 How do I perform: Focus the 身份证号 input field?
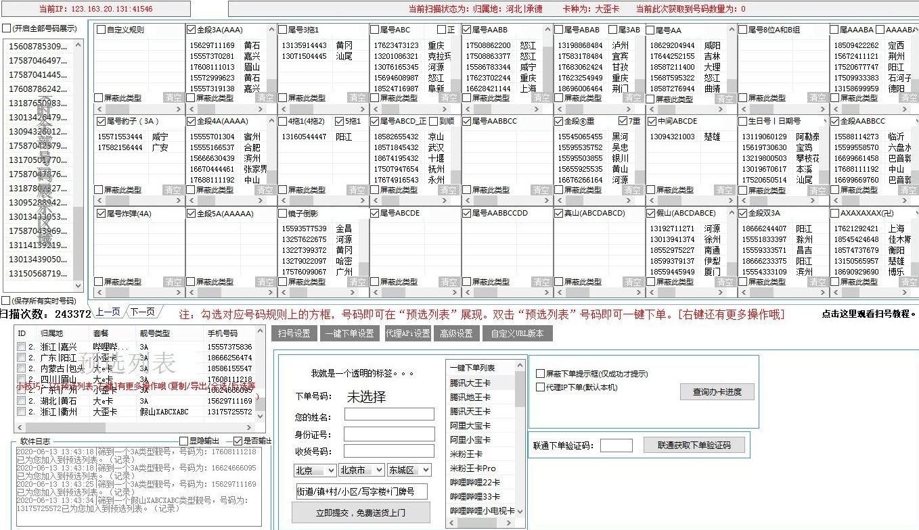pos(389,433)
